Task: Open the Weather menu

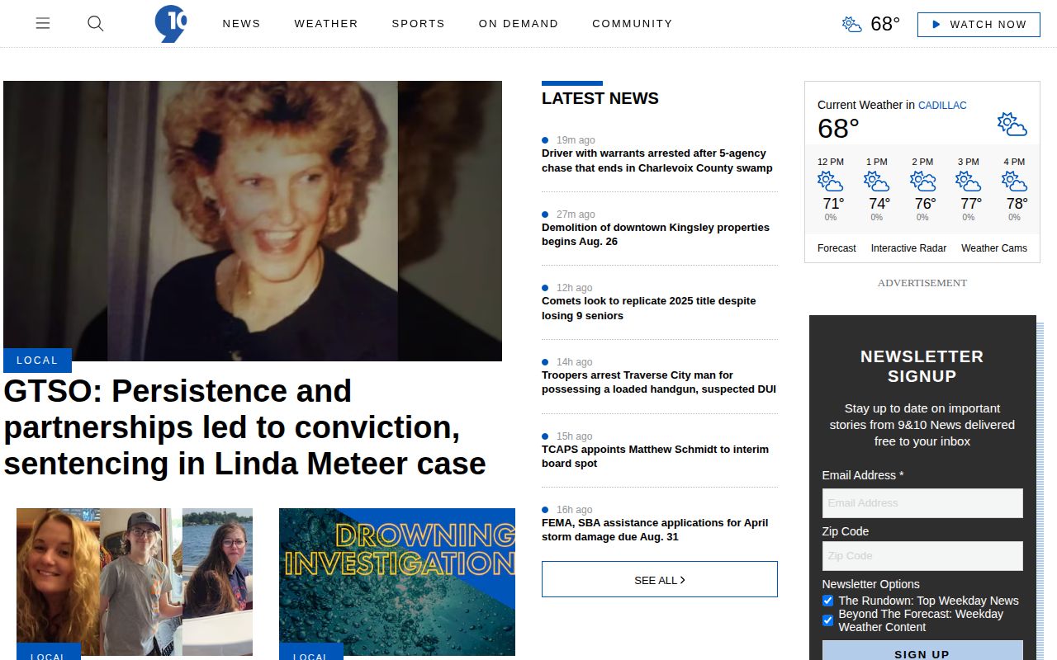Action: (x=326, y=24)
